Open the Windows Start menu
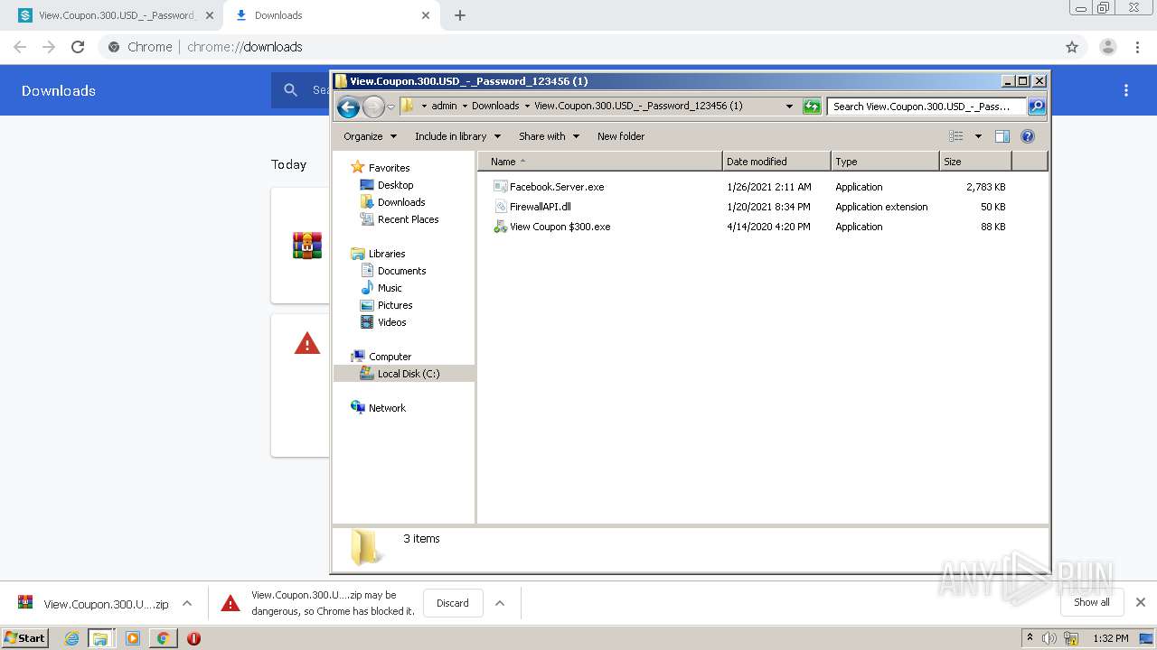The image size is (1157, 650). [x=24, y=637]
